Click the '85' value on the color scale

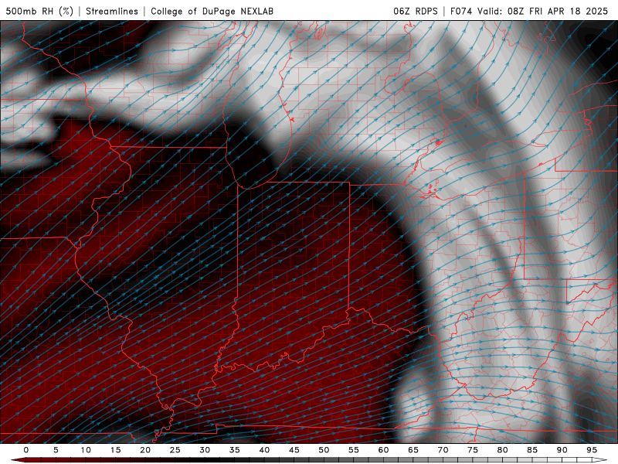pos(532,450)
